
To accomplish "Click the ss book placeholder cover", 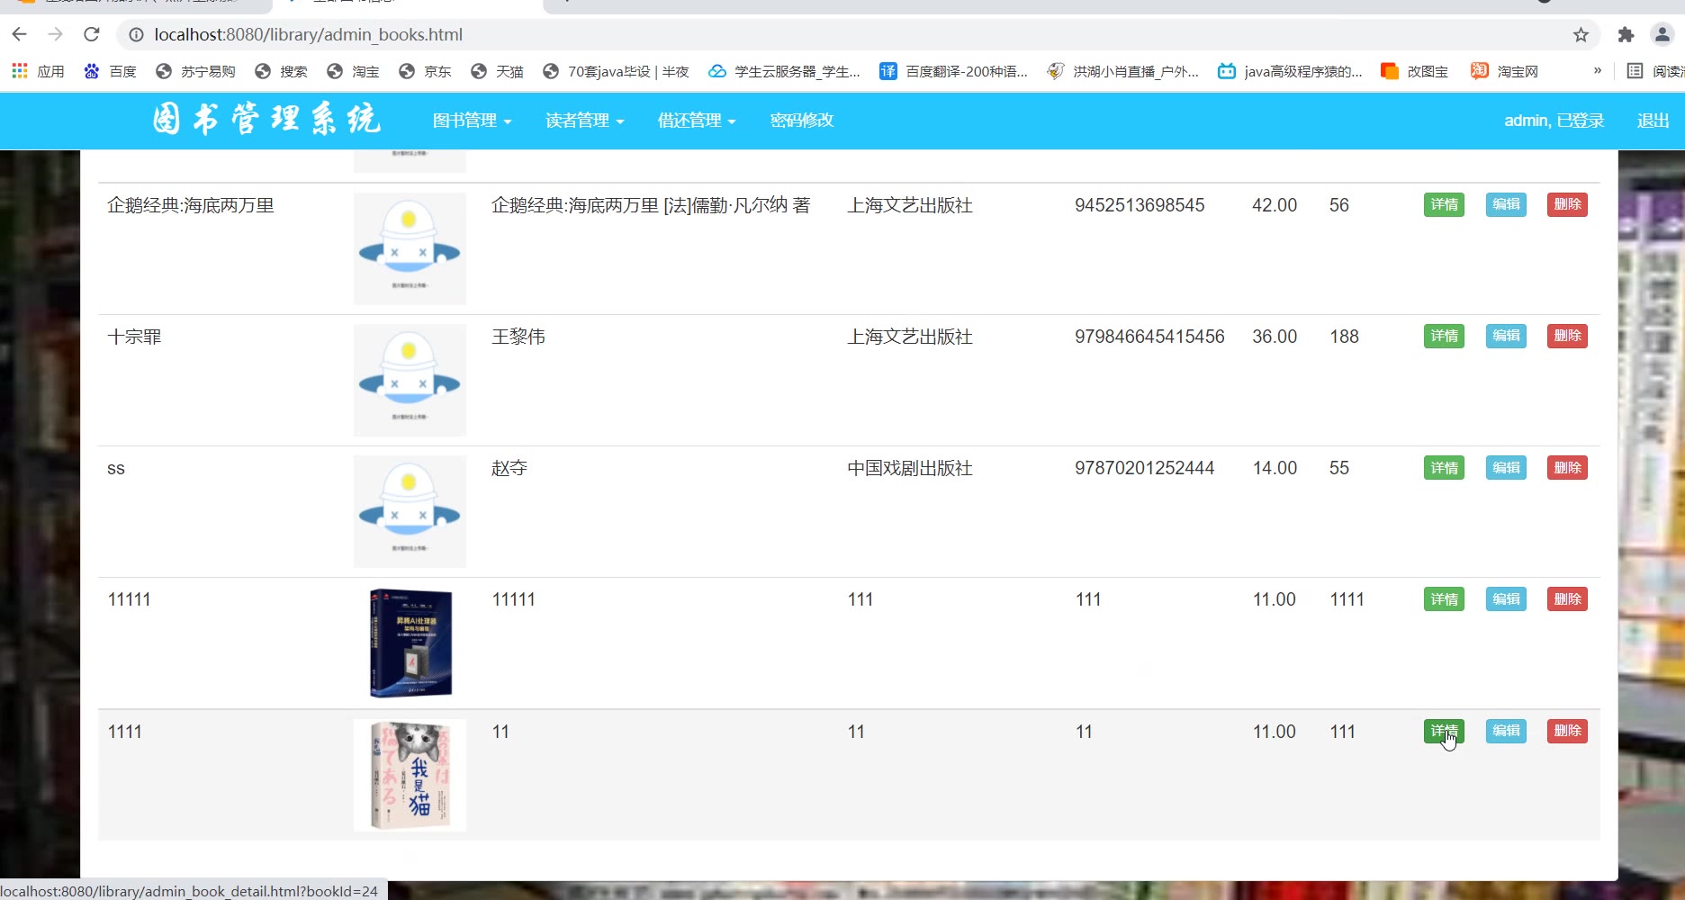I will pos(410,511).
